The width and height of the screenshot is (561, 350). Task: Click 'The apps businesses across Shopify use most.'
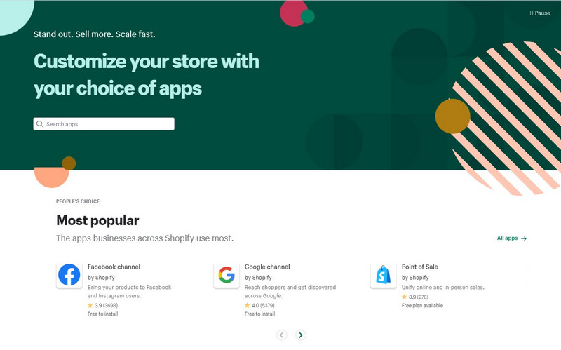coord(145,238)
